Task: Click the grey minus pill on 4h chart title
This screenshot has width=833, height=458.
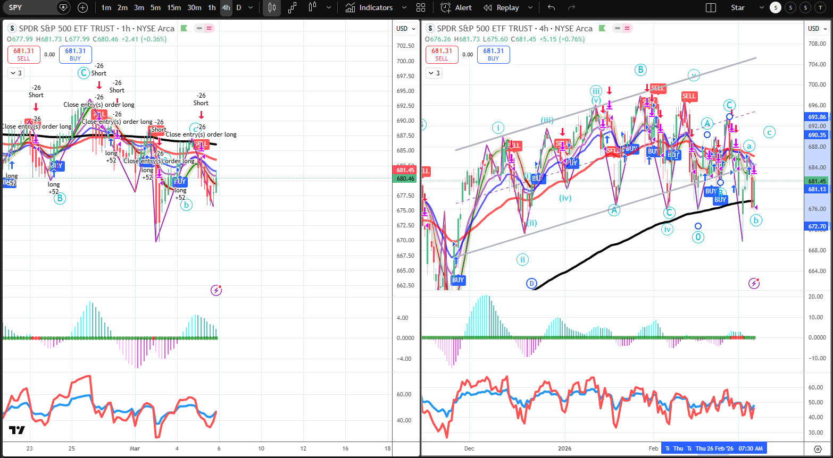Action: click(616, 28)
